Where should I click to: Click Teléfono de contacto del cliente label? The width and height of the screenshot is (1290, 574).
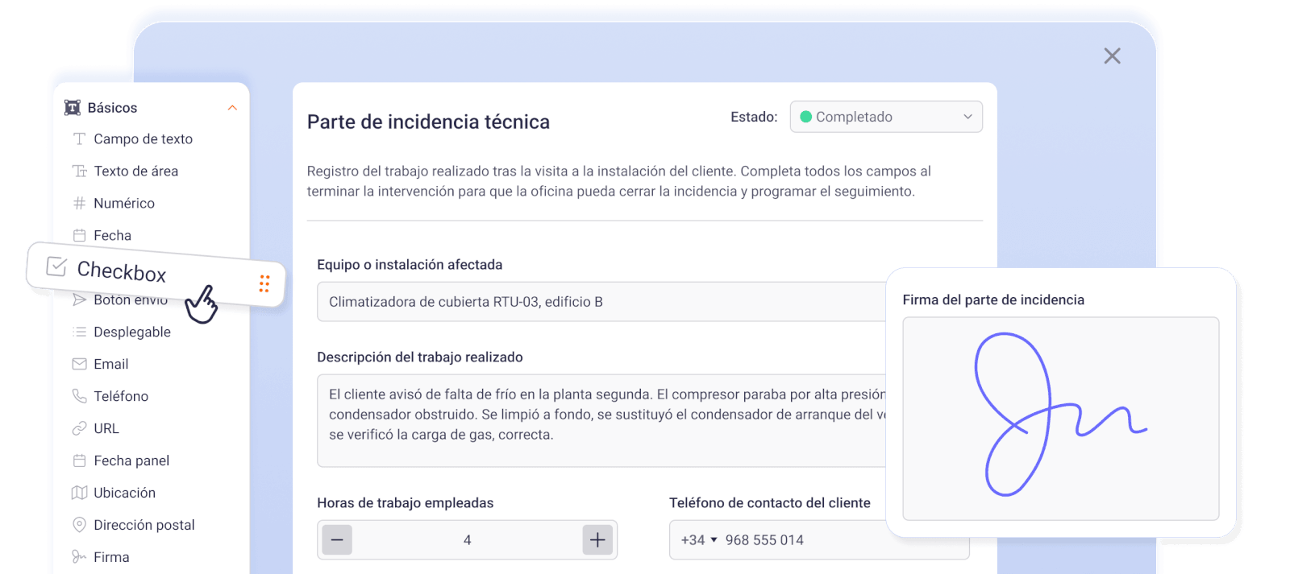pyautogui.click(x=770, y=503)
